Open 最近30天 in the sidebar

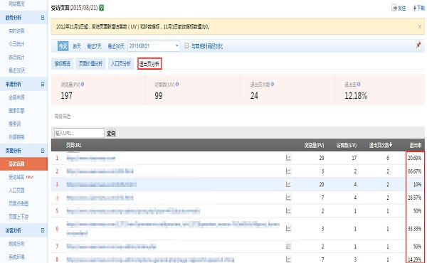click(x=16, y=70)
